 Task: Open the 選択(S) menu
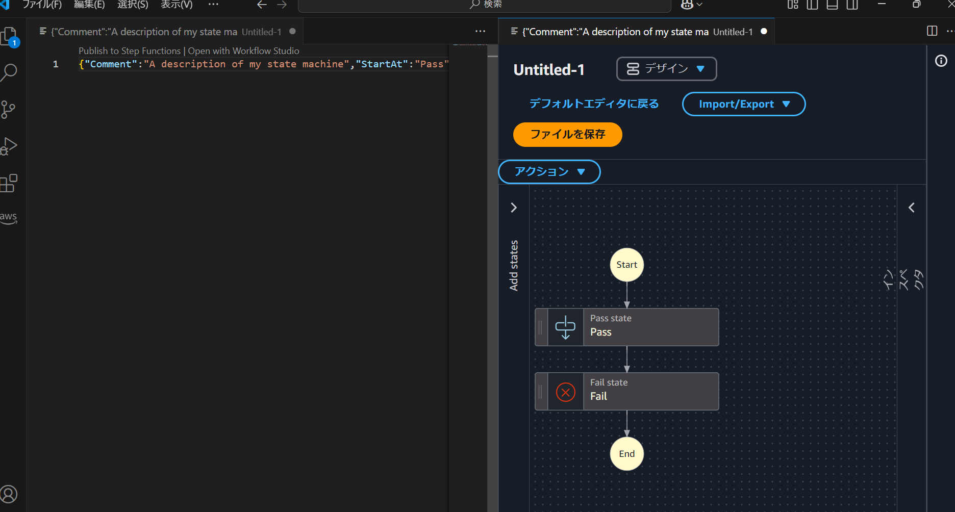133,5
